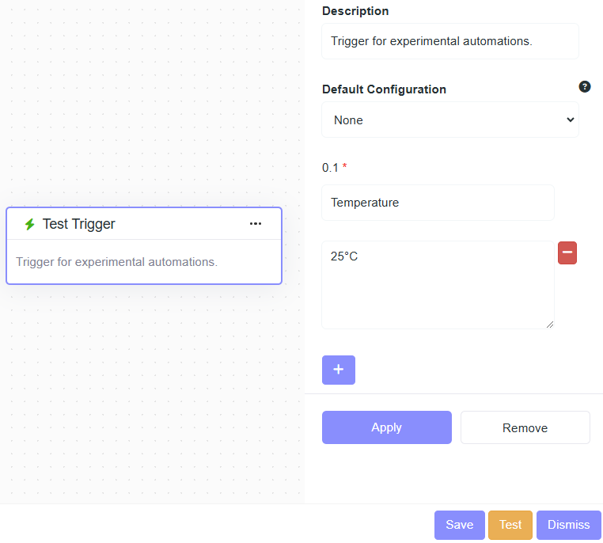Open the Default Configuration dropdown
Screen dimensions: 603x543
click(449, 120)
